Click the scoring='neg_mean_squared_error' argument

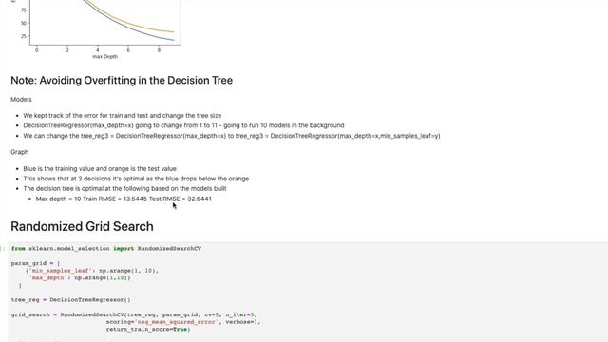(x=161, y=322)
